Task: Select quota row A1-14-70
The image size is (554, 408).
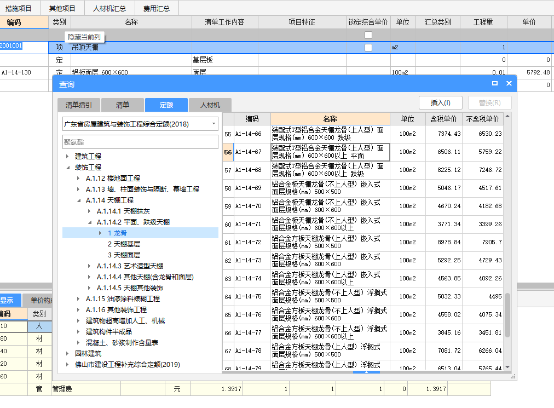Action: (363, 206)
